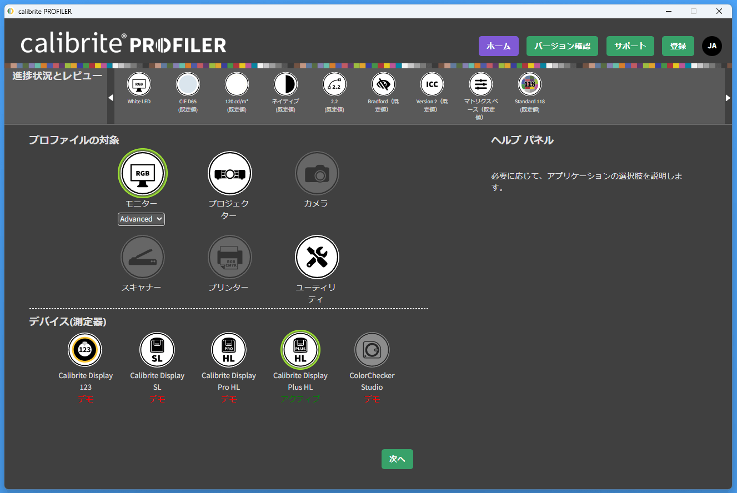Click the バージョン確認 button

tap(562, 46)
